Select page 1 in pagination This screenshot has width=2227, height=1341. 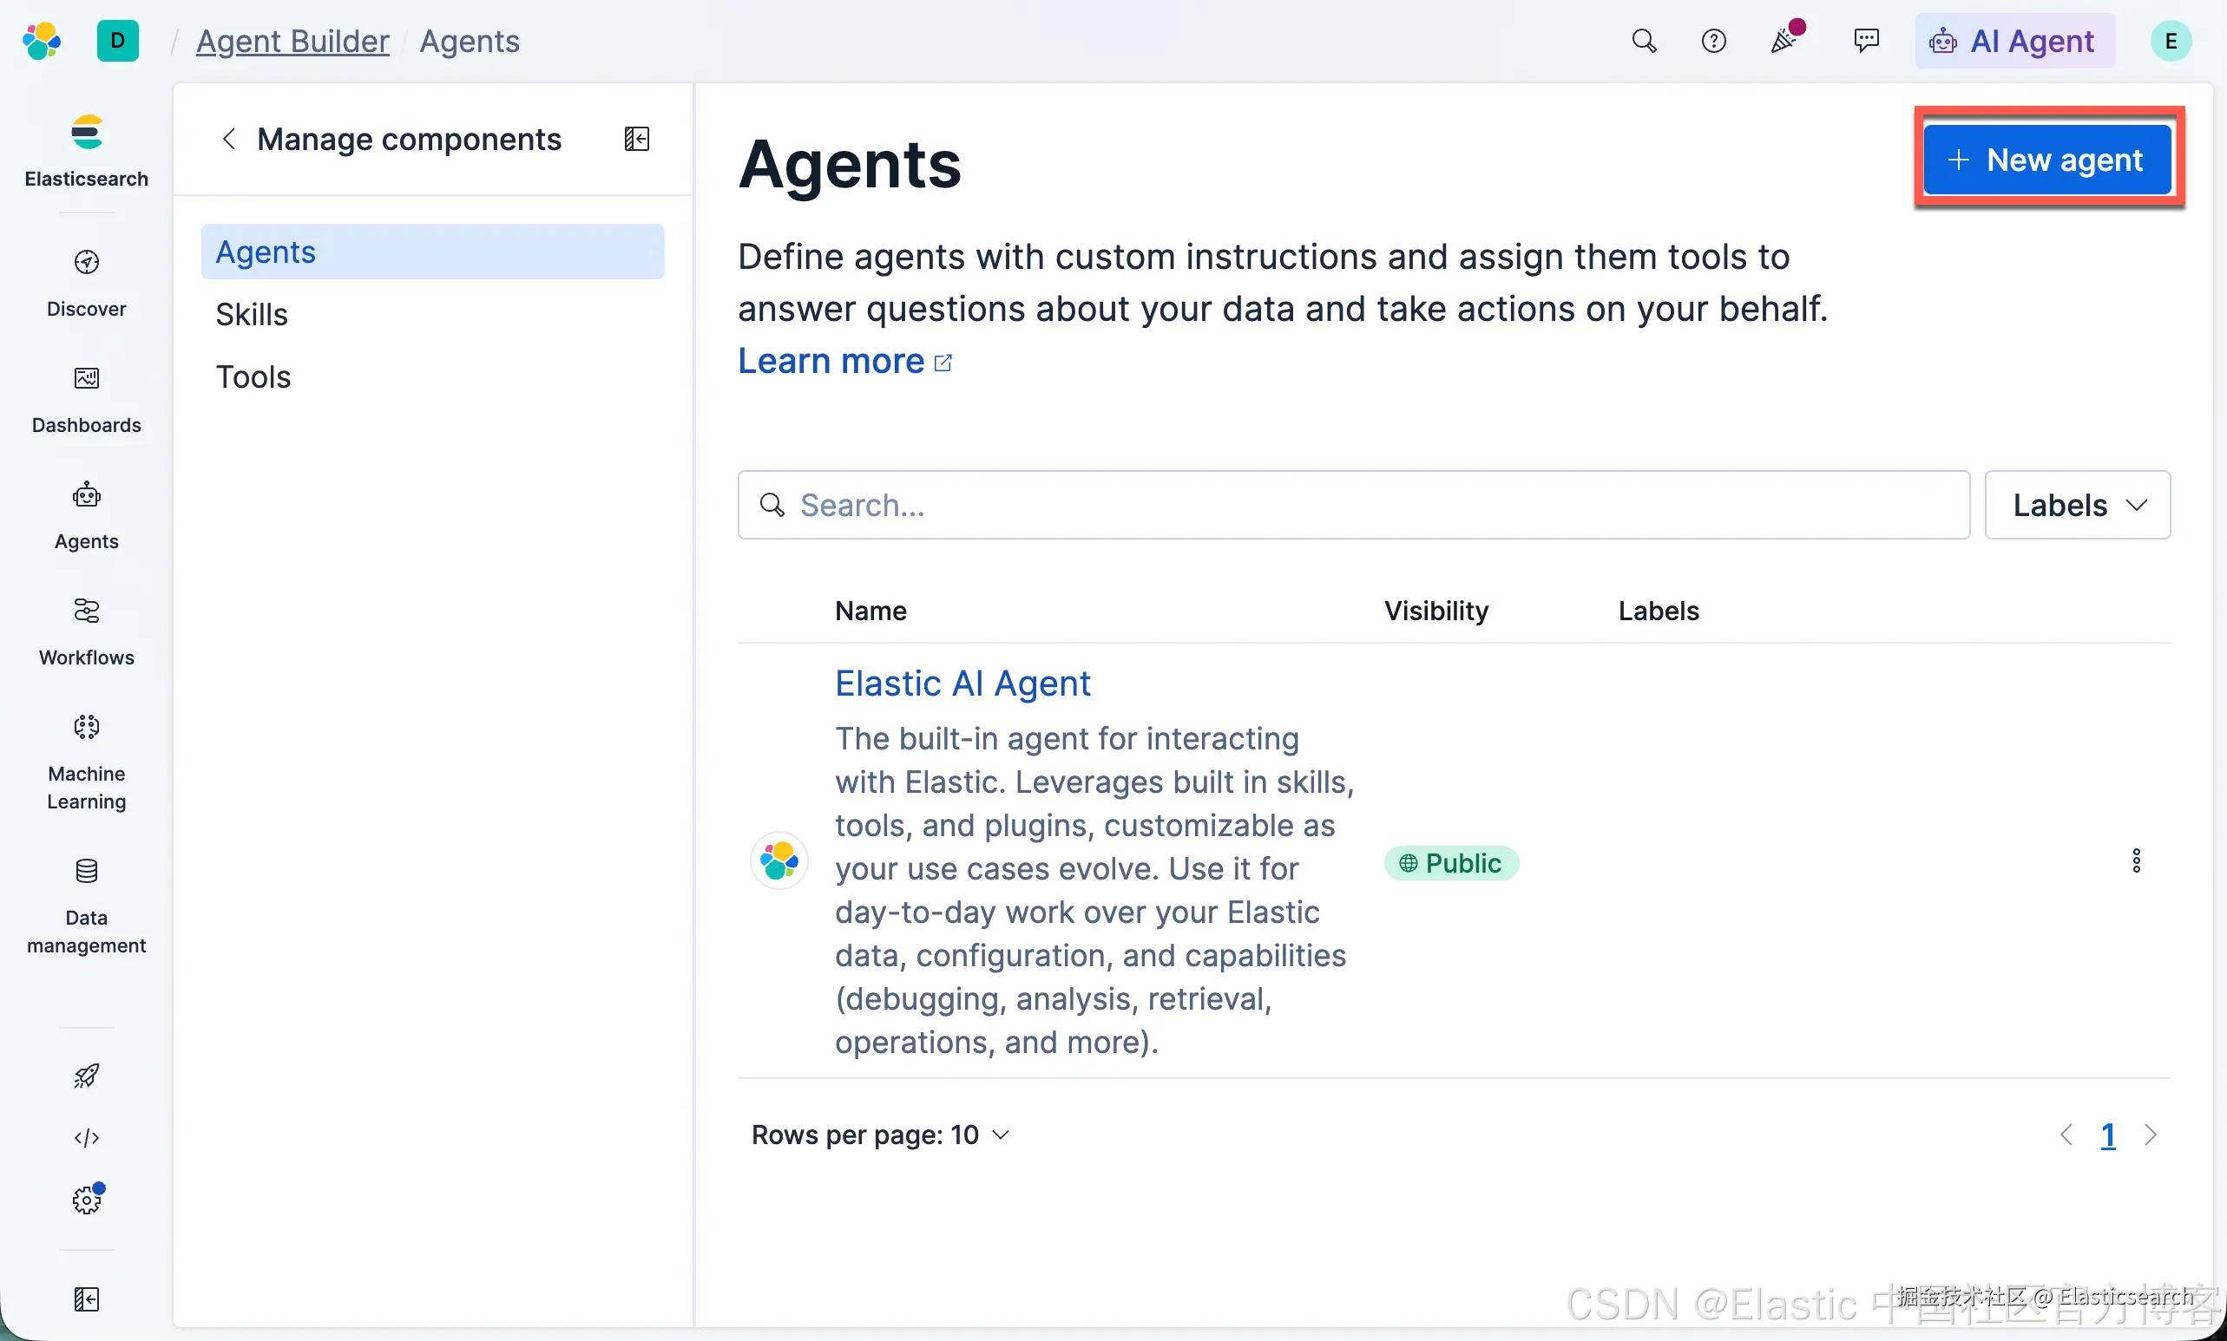point(2108,1135)
